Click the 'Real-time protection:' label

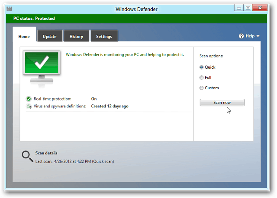click(52, 99)
